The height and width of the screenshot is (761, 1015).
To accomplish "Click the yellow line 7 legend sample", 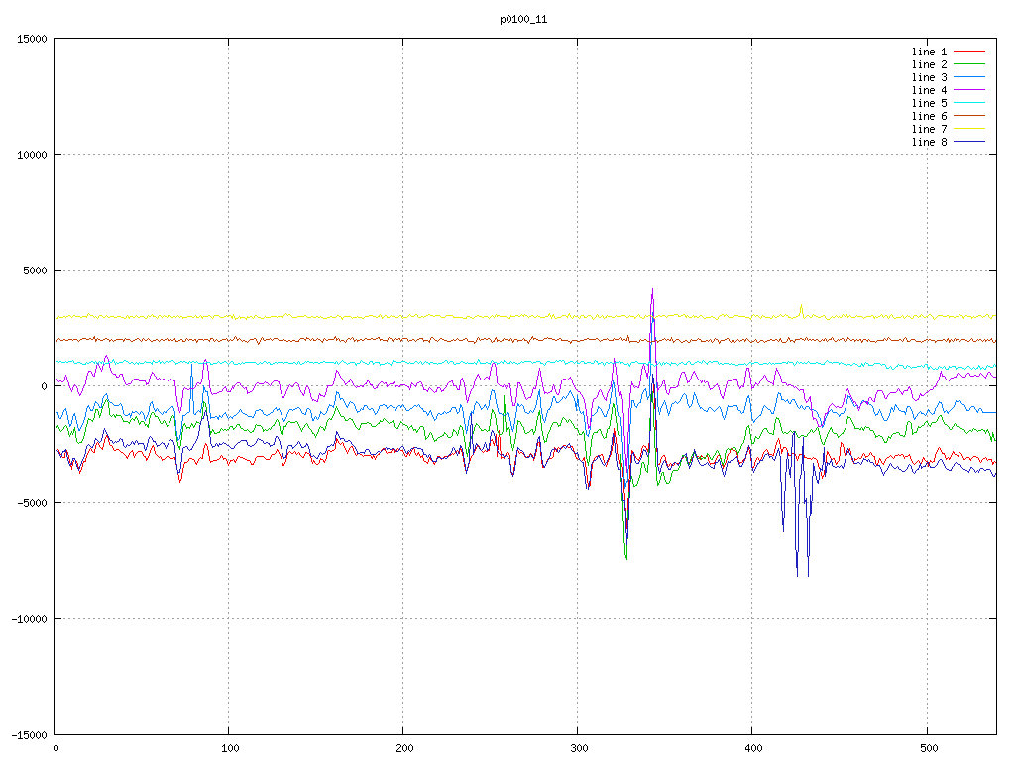I will [969, 129].
